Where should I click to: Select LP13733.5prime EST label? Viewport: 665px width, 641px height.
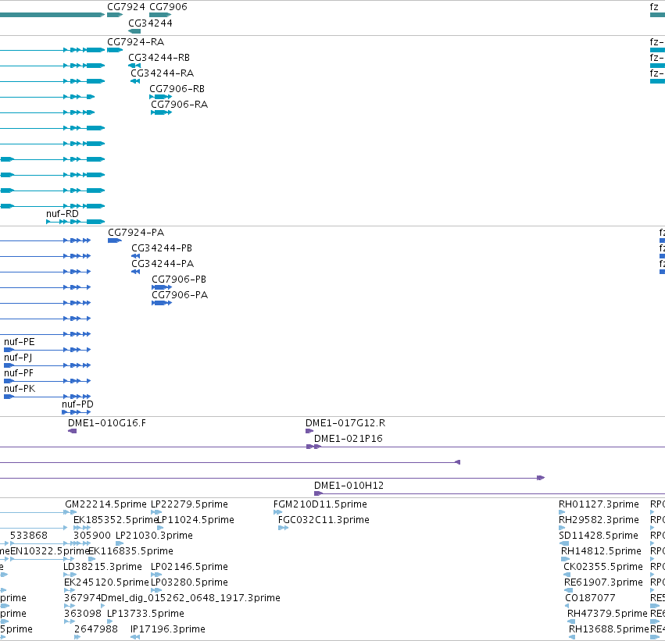[145, 614]
